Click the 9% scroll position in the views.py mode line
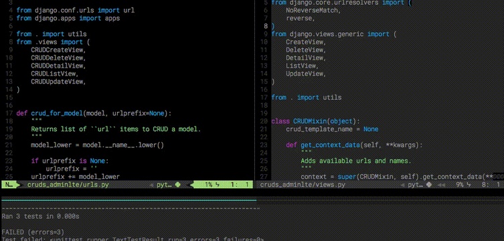 (460, 185)
